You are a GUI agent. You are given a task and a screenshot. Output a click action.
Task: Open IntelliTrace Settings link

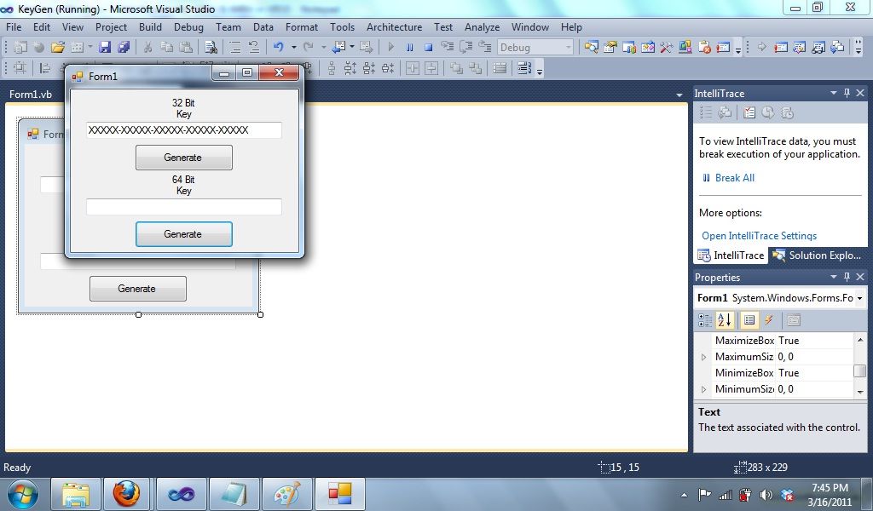[759, 236]
